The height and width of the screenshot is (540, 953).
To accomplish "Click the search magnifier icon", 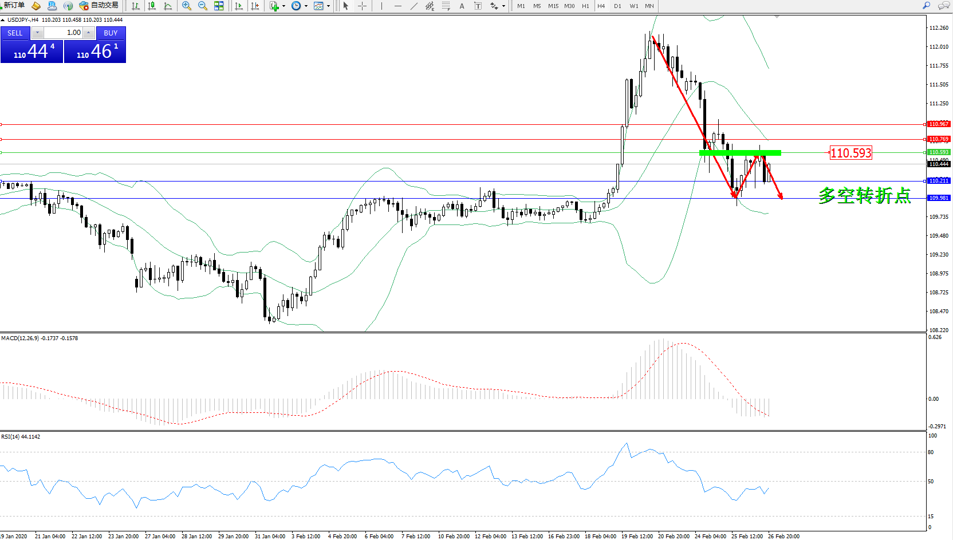I will click(926, 6).
